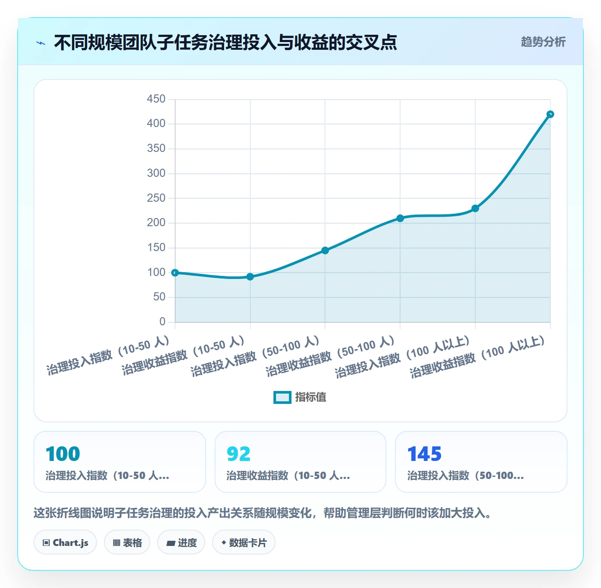The image size is (601, 588).
Task: Click the 趋势分析 label in the header
Action: point(543,42)
